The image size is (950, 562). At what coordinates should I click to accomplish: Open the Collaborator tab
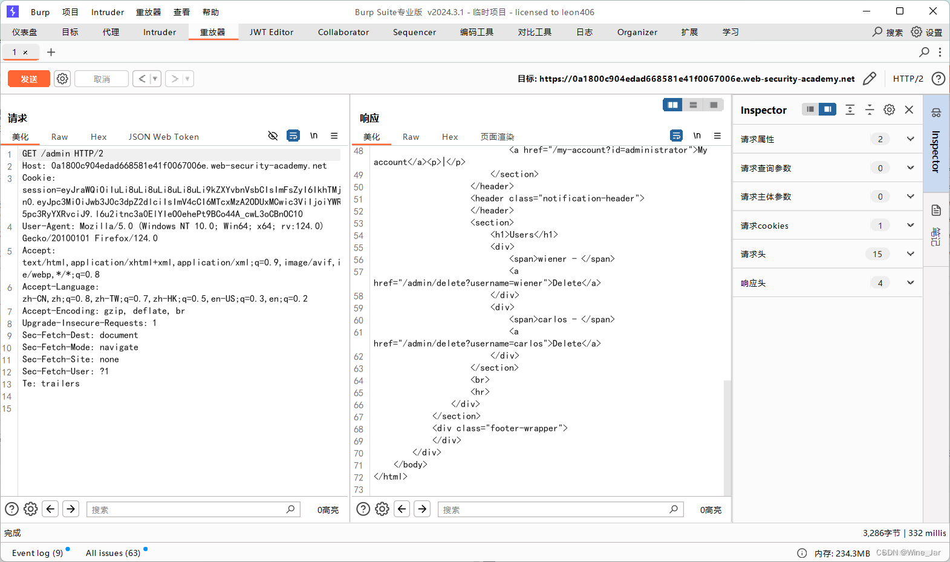click(x=343, y=32)
